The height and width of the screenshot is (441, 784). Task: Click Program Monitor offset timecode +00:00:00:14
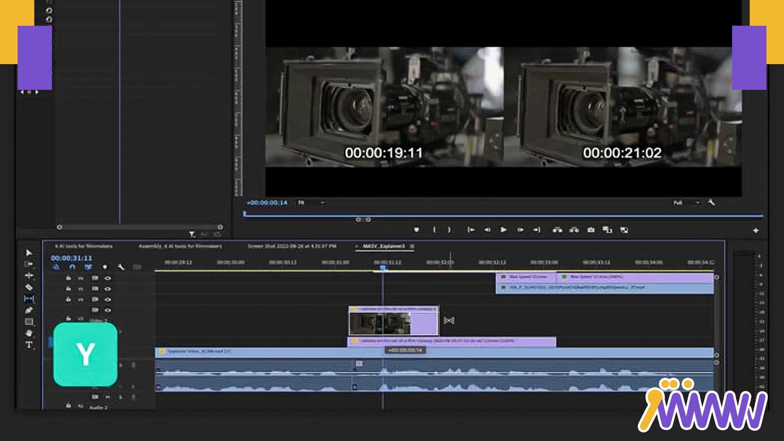point(267,203)
